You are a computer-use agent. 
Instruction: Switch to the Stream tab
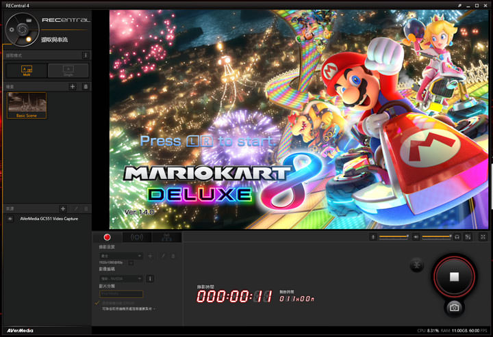(137, 237)
